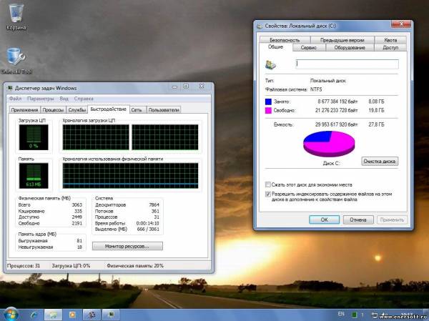The image size is (429, 321).
Task: Click the disk label text field
Action: pyautogui.click(x=347, y=64)
